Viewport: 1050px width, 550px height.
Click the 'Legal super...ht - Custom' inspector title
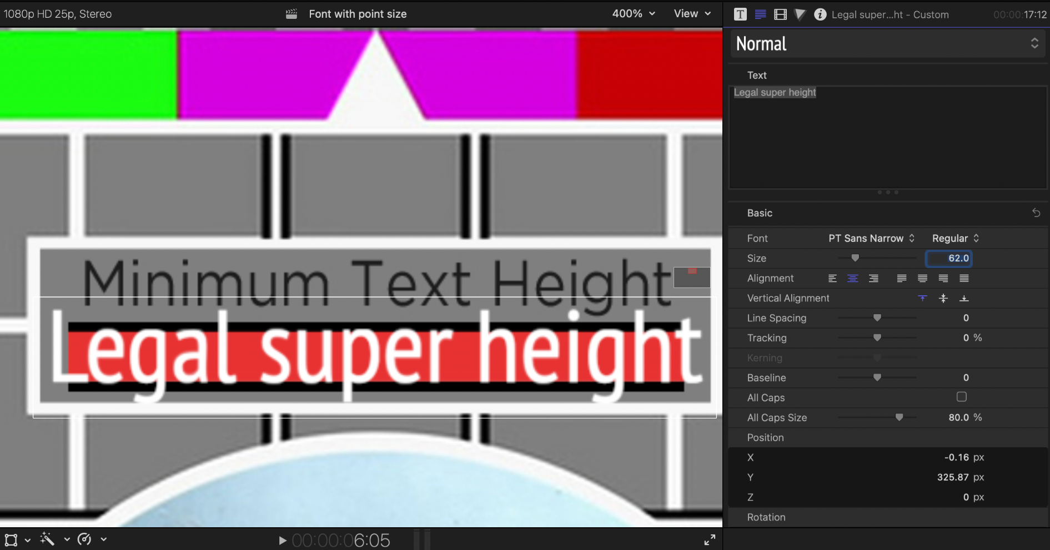pyautogui.click(x=890, y=15)
